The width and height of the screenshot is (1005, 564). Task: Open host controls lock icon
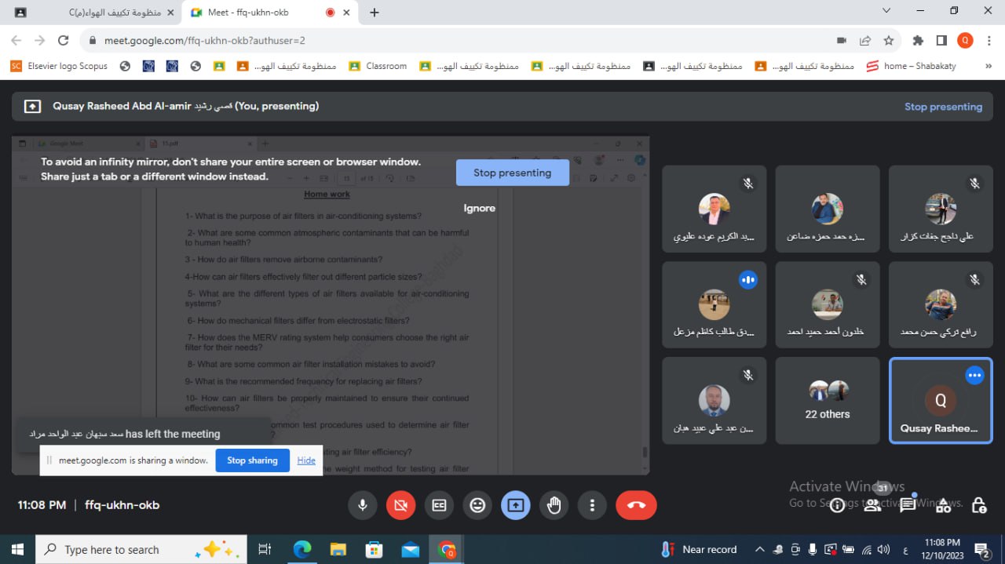point(978,506)
